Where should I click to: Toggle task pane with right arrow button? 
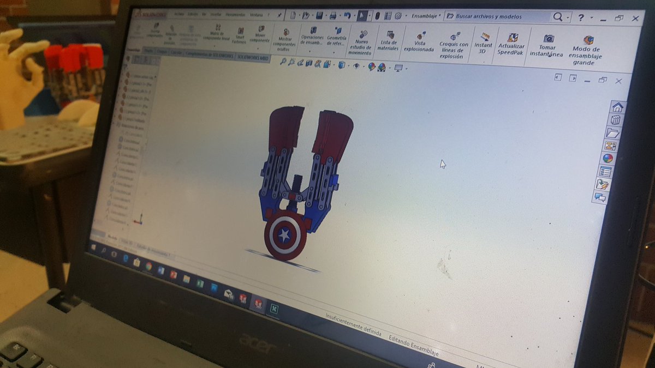573,78
